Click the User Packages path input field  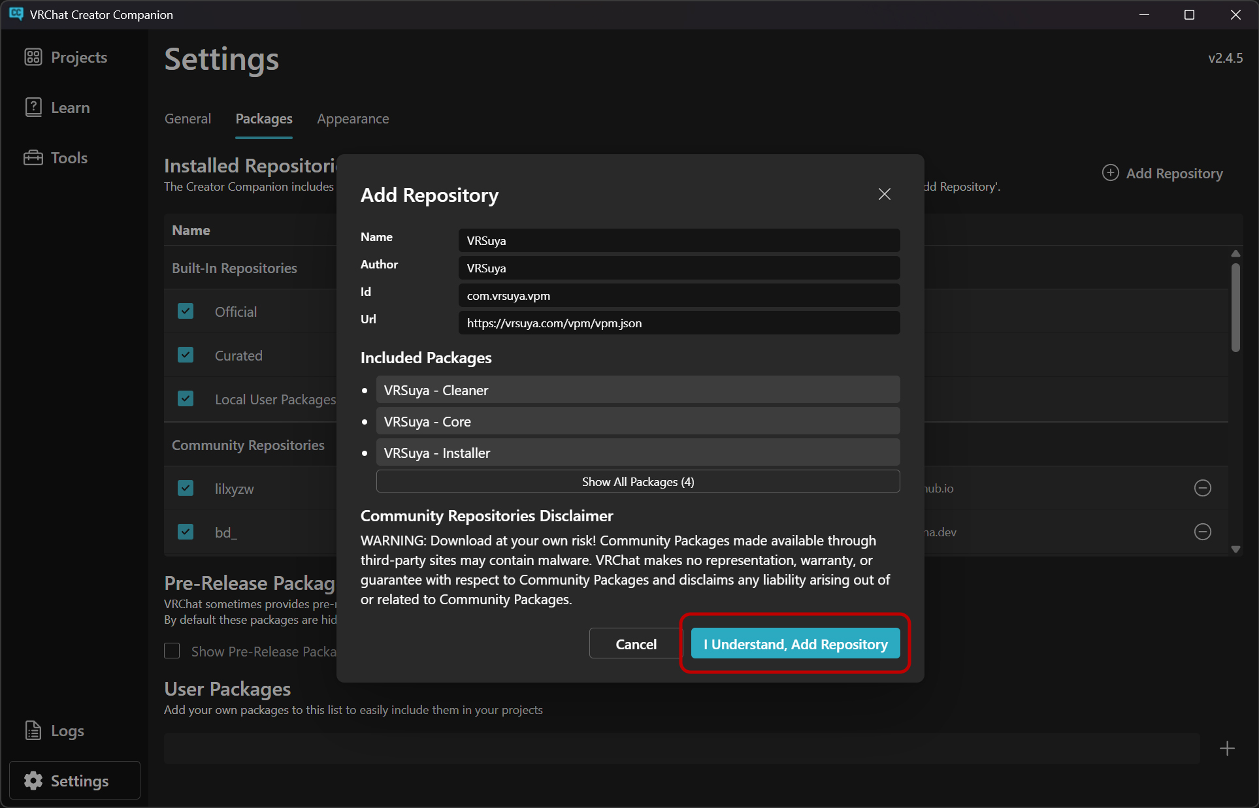[681, 749]
